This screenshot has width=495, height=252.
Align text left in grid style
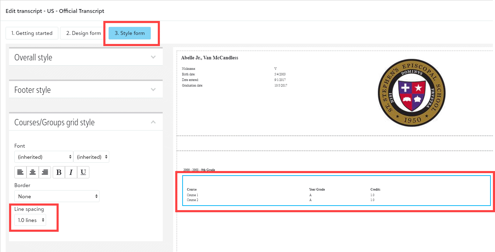point(20,172)
